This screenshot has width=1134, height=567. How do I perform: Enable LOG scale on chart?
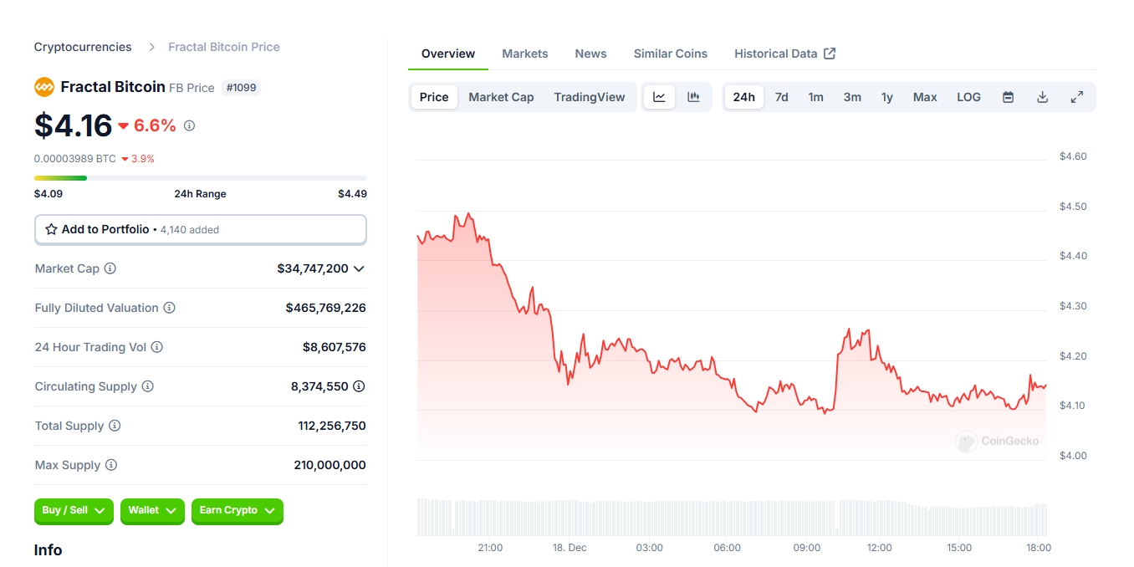[968, 97]
